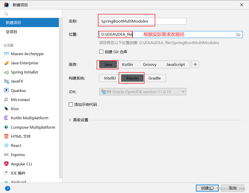The height and width of the screenshot is (193, 249).
Task: Select 空项目 in the sidebar
Action: 29,32
